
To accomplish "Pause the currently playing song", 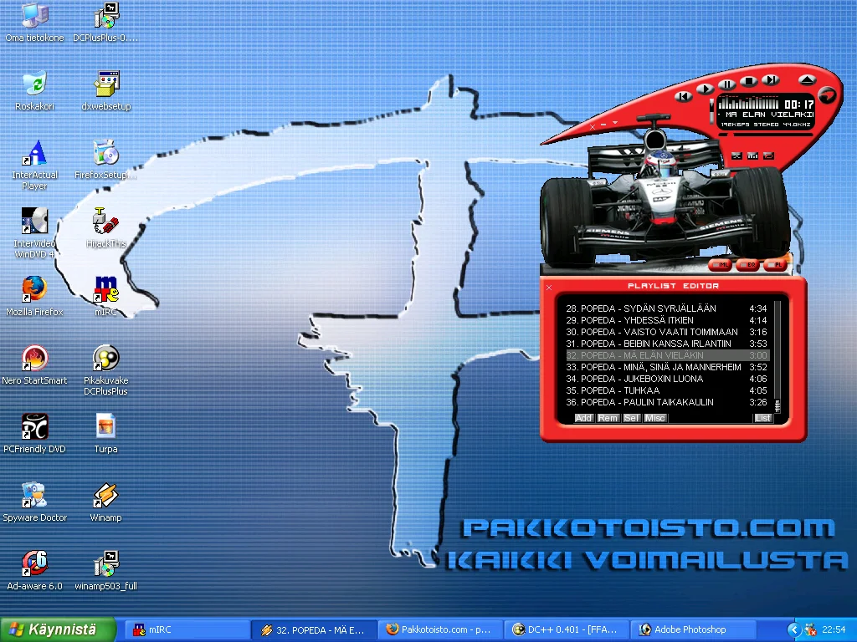I will coord(727,84).
